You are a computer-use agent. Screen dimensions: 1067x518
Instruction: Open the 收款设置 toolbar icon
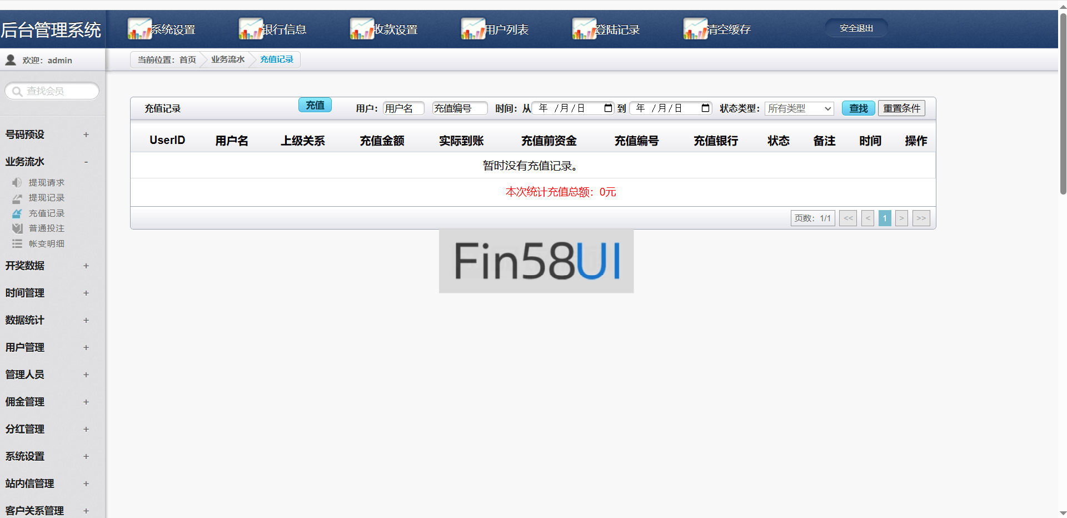point(361,28)
